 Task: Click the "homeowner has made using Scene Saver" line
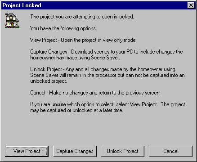click(x=75, y=58)
